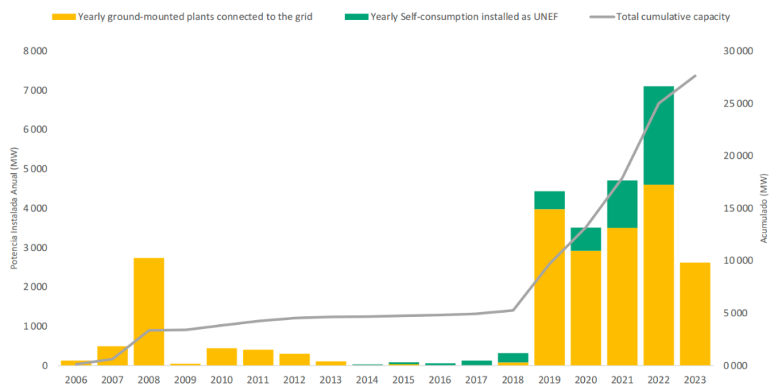This screenshot has height=390, width=774.
Task: Select the green segment of the 2022 bar
Action: click(659, 135)
